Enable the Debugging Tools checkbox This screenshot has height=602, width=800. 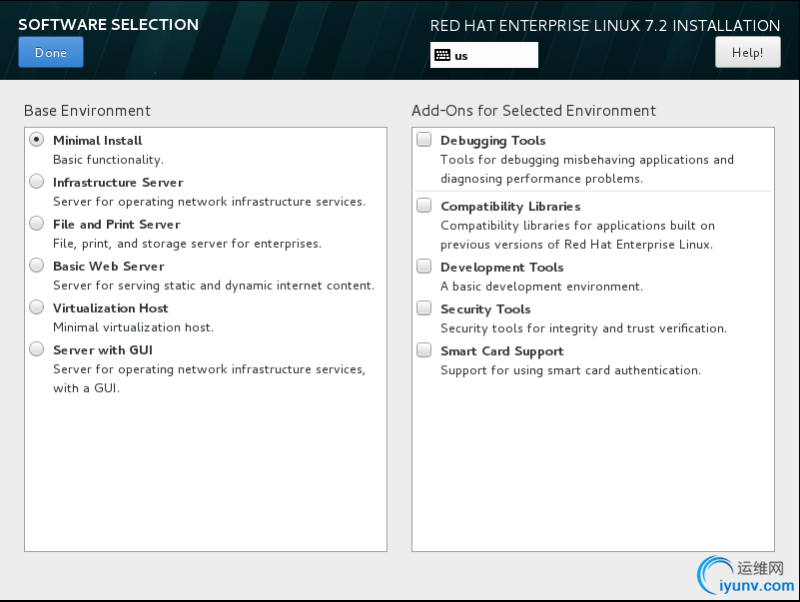tap(424, 140)
